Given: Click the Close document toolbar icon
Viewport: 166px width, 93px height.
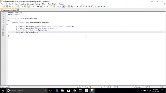Looking at the screenshot, I should tap(13, 6).
